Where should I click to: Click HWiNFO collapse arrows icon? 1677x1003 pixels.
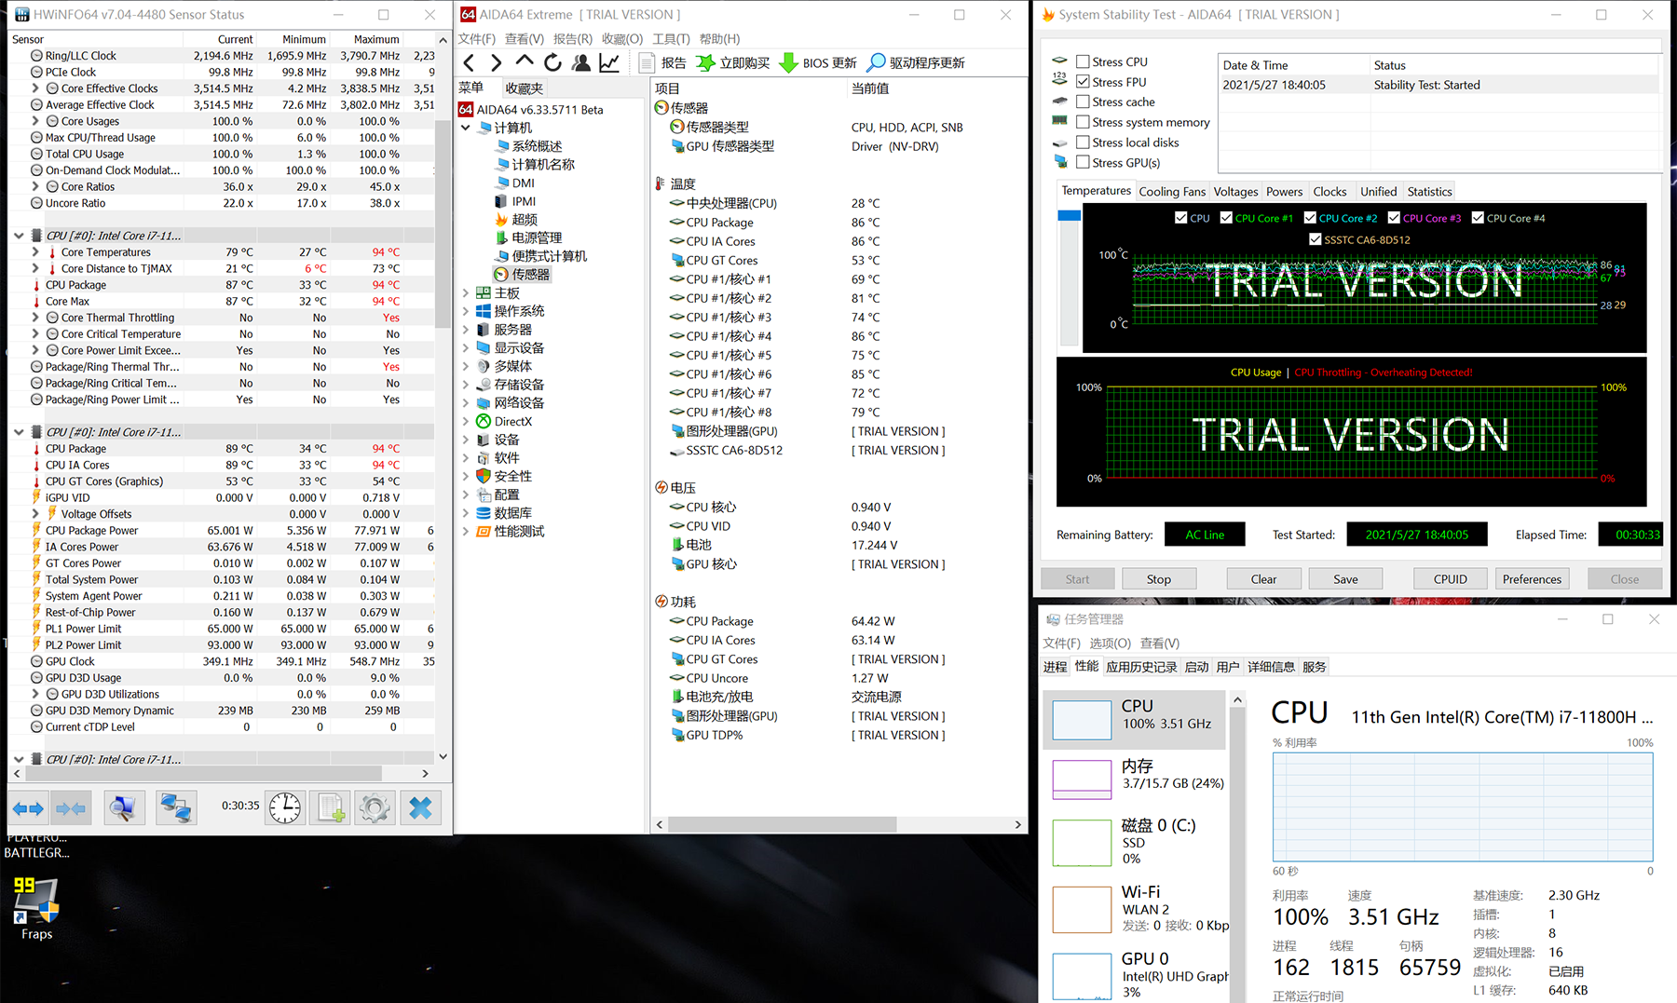click(x=71, y=808)
